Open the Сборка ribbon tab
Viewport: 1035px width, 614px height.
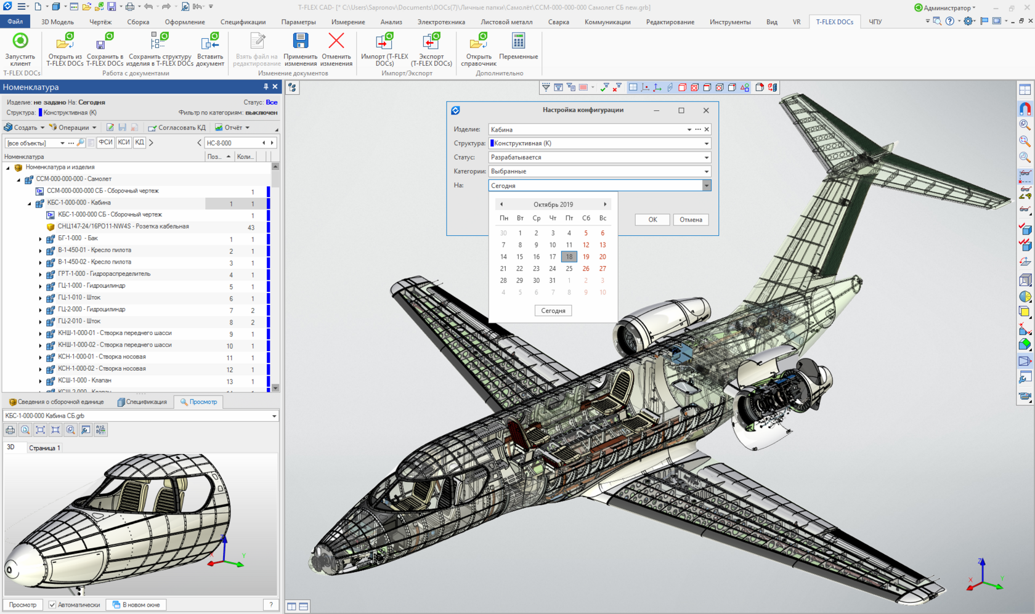click(137, 22)
